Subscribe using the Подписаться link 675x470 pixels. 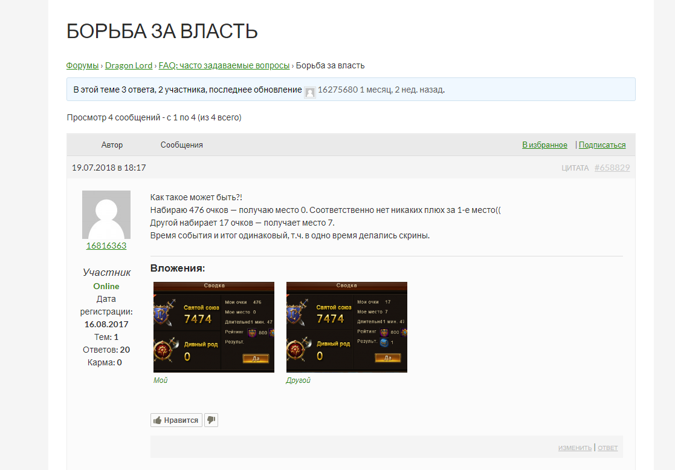(x=602, y=145)
